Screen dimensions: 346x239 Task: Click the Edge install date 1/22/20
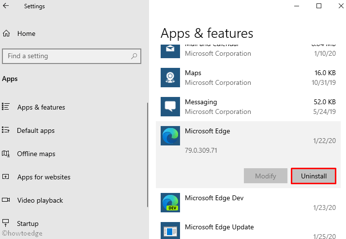point(324,141)
